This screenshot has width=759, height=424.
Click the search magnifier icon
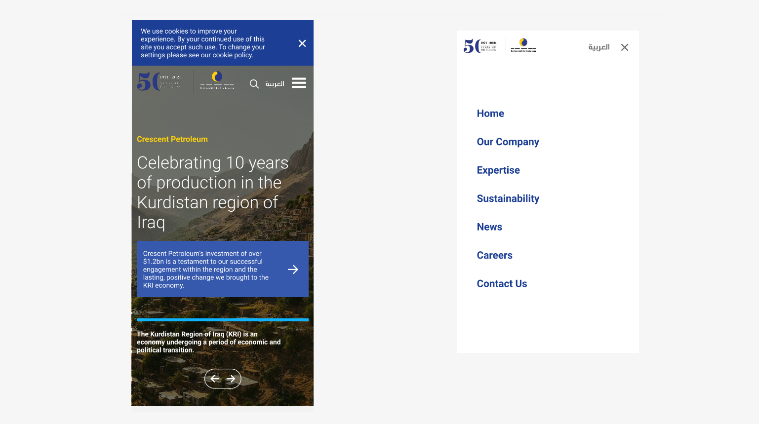point(254,84)
